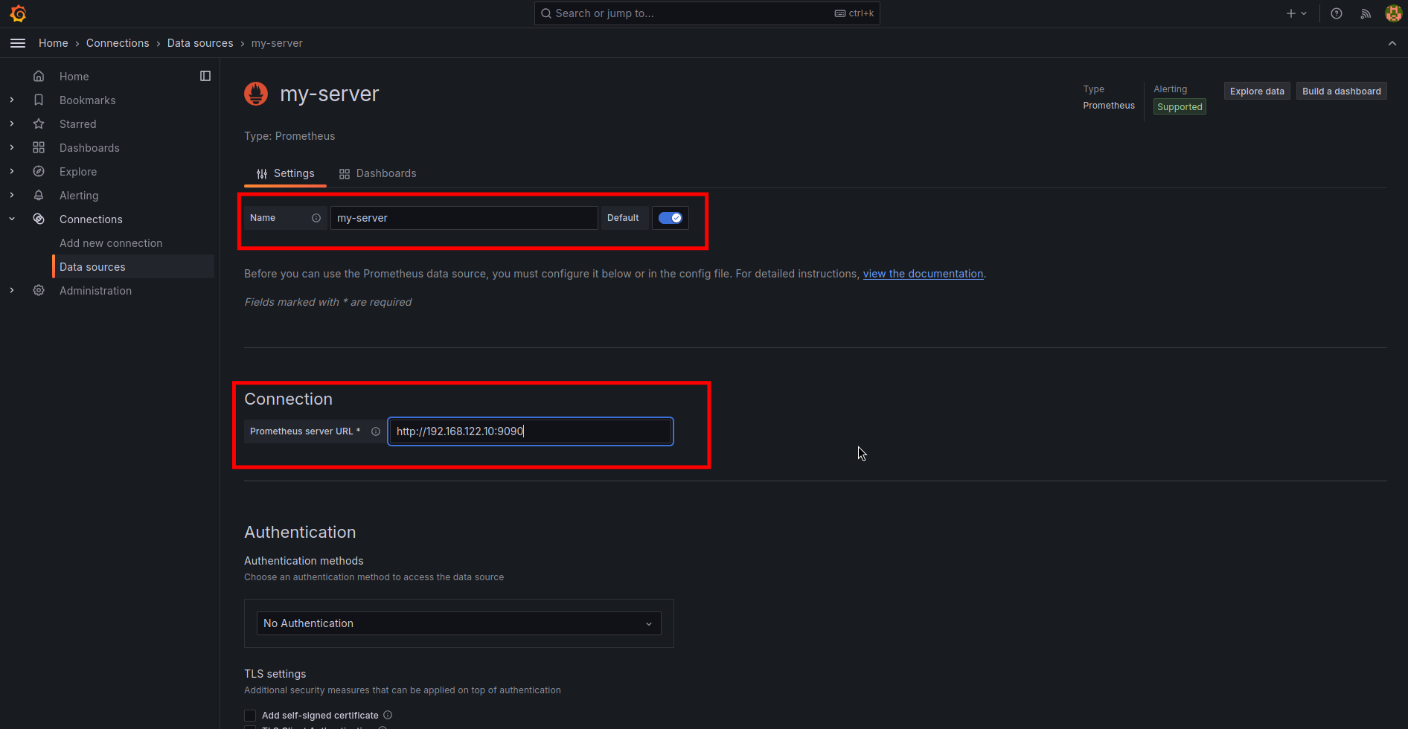Go to Home breadcrumb
Image resolution: width=1408 pixels, height=729 pixels.
click(x=54, y=43)
